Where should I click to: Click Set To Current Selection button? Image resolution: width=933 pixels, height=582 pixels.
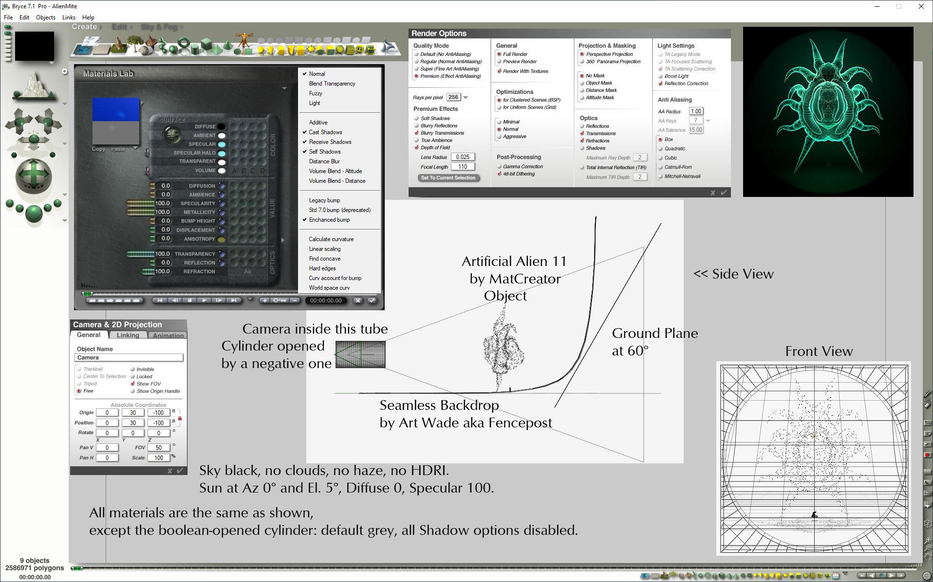[x=448, y=178]
